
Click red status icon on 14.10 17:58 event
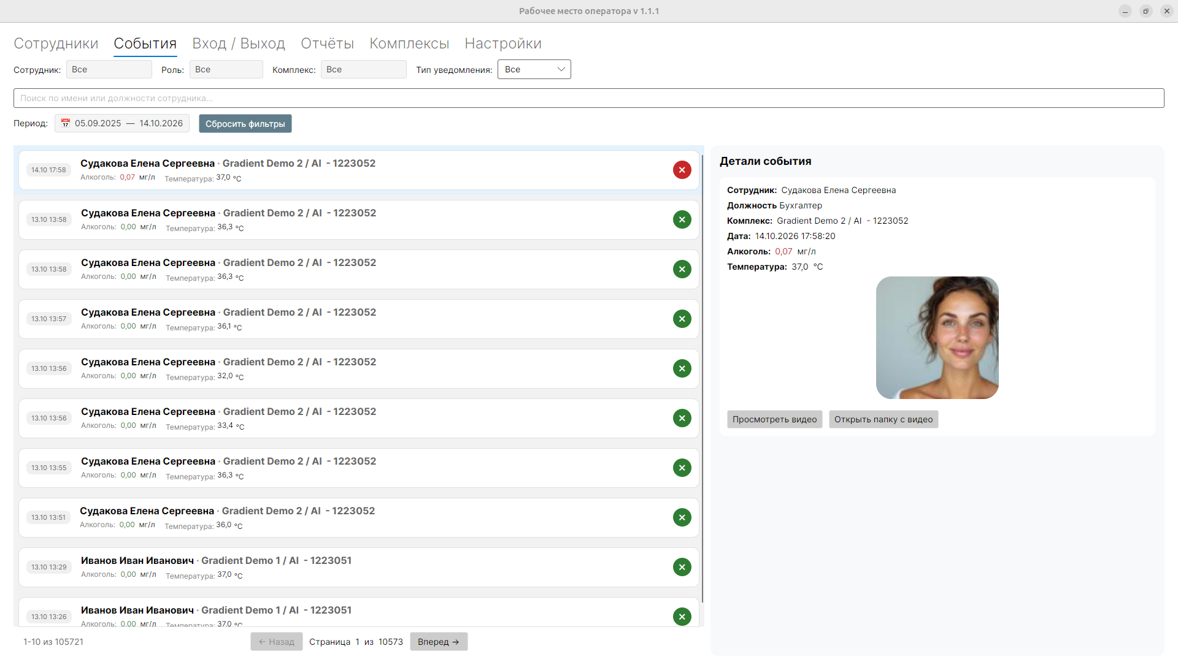pos(682,170)
